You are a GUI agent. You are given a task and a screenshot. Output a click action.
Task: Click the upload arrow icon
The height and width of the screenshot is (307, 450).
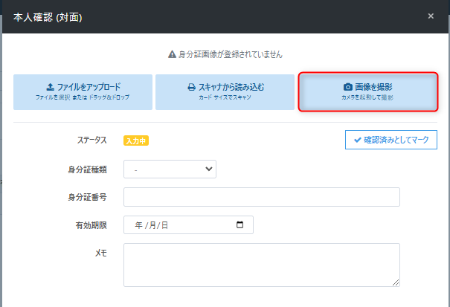click(x=50, y=87)
